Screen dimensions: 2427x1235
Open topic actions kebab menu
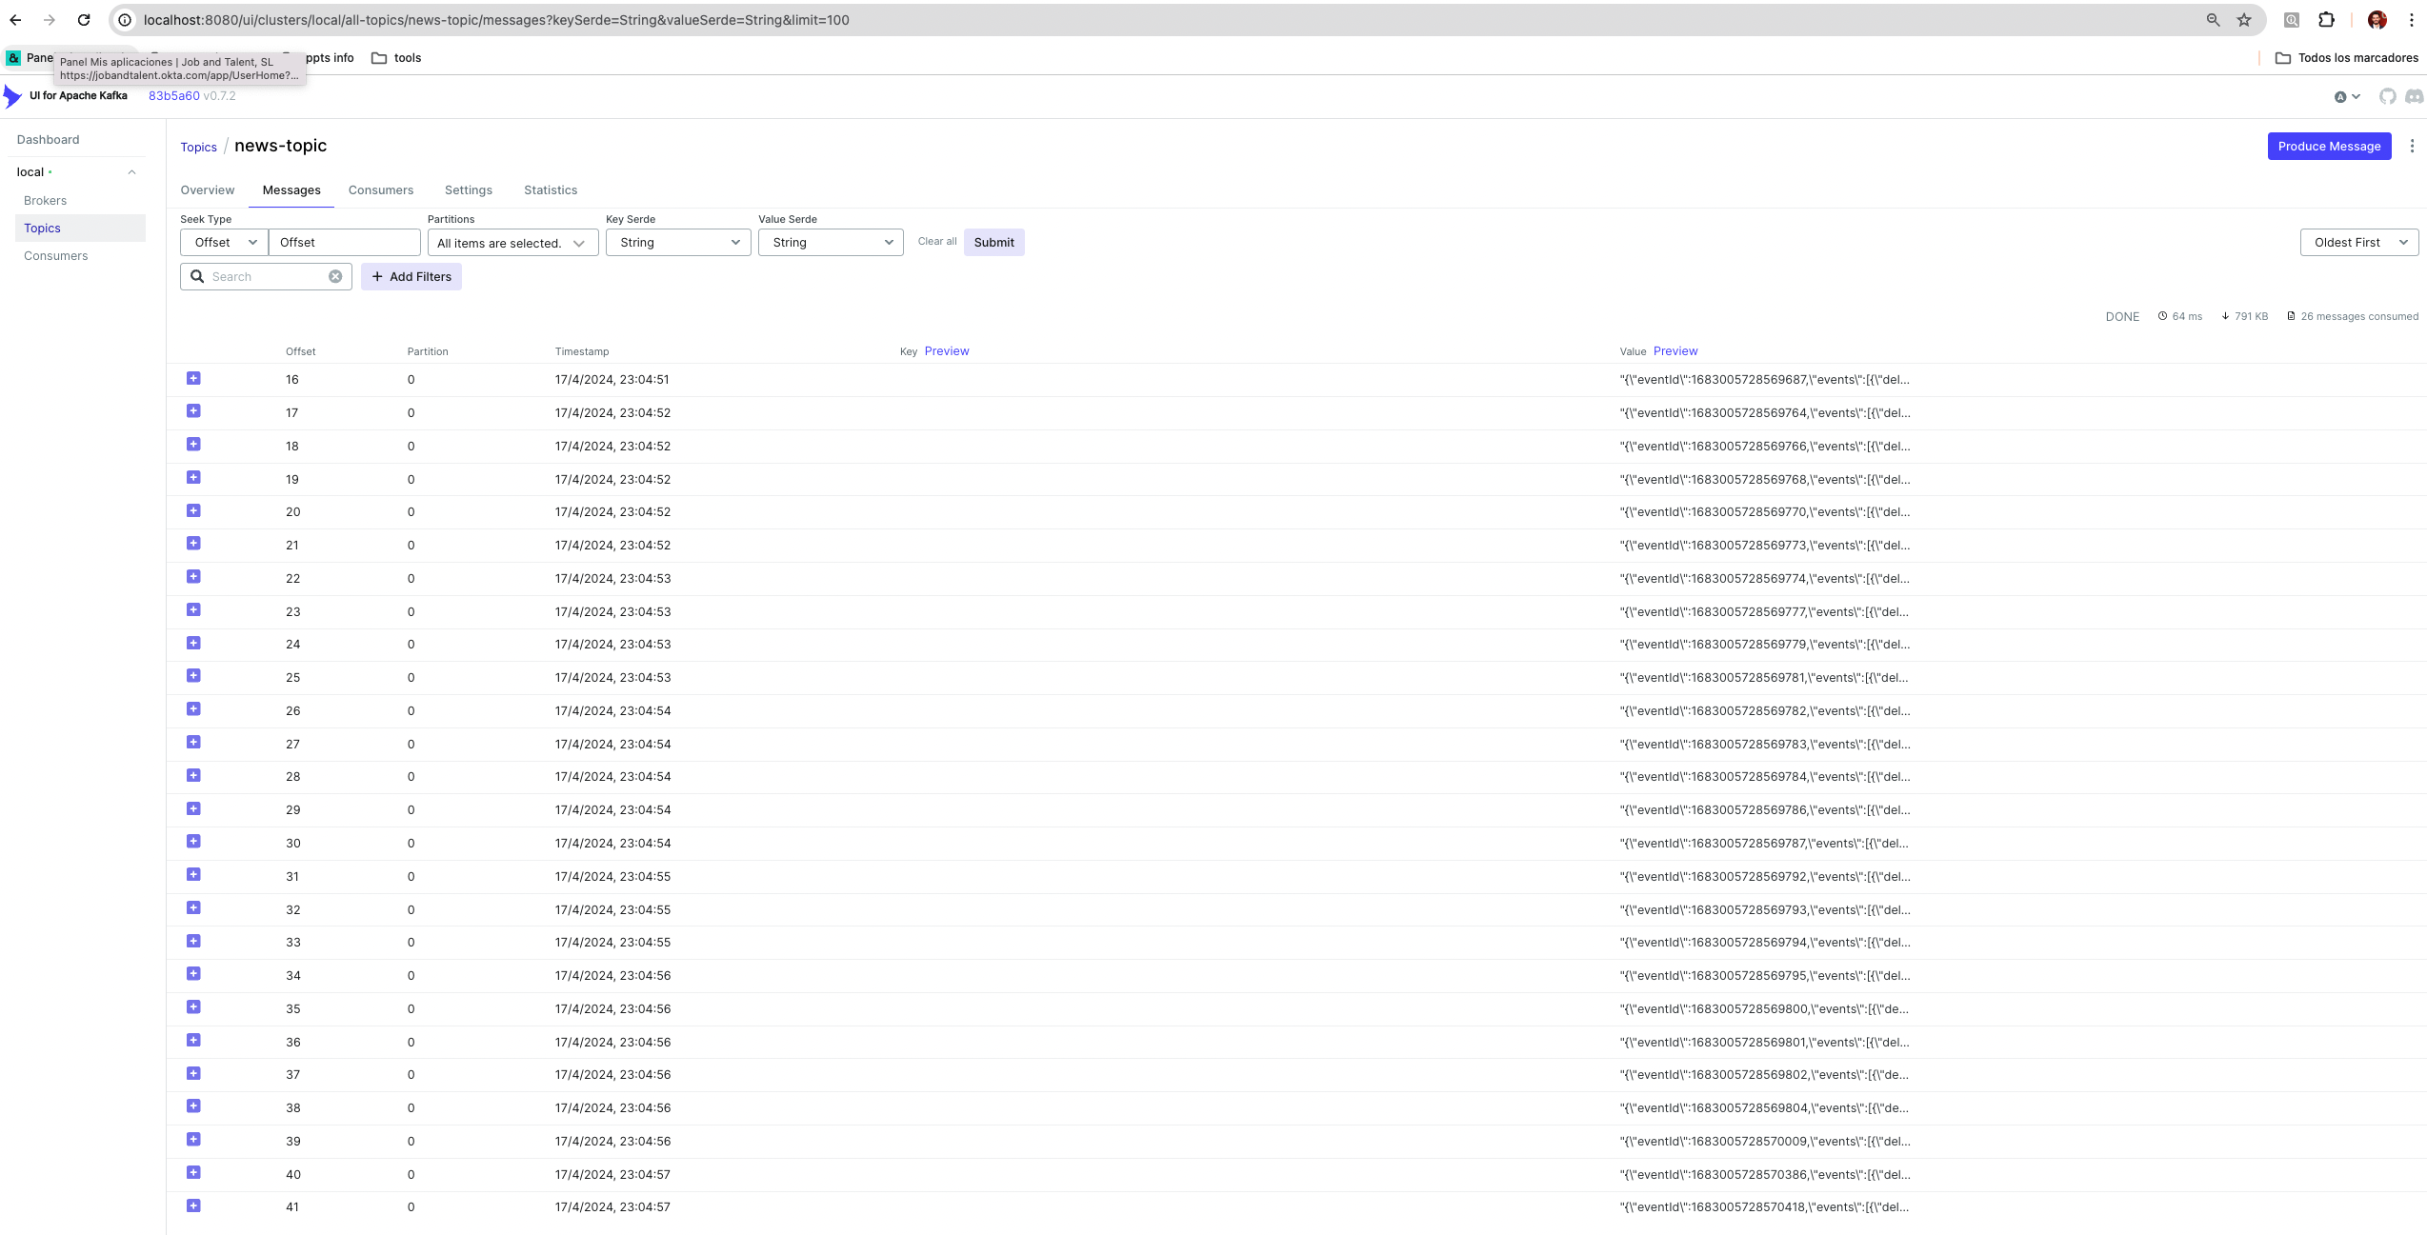[x=2412, y=146]
